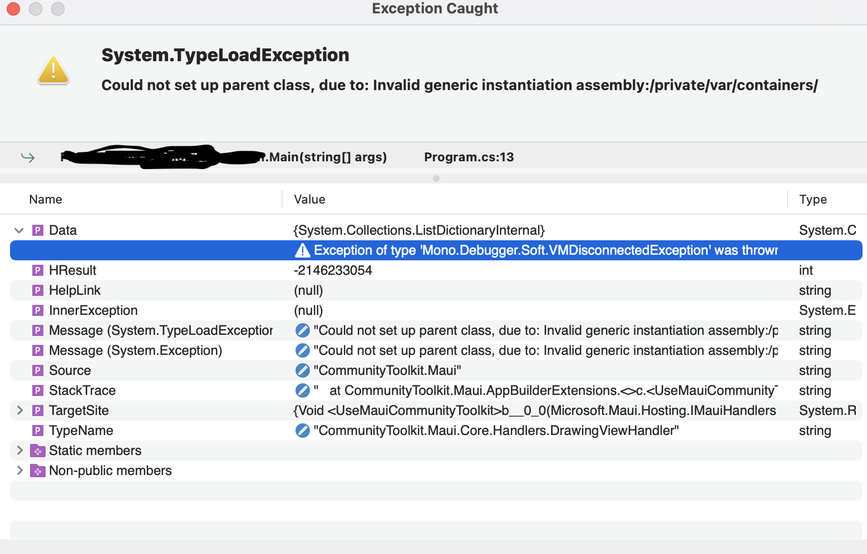Expand the TargetSite property
The height and width of the screenshot is (554, 867).
pos(20,410)
